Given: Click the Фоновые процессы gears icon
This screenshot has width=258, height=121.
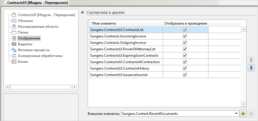Looking at the screenshot, I should tap(14, 50).
